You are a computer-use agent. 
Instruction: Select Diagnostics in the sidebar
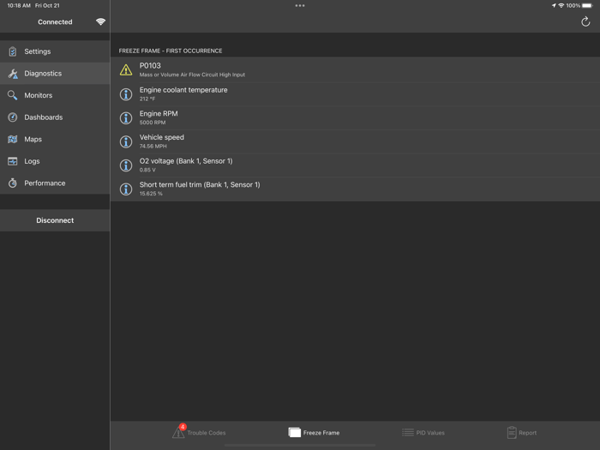pyautogui.click(x=55, y=74)
